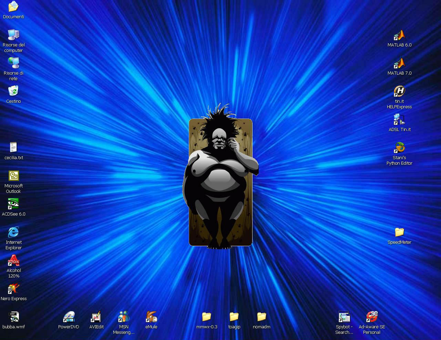Select the Alcohol 120% shortcut

click(x=13, y=260)
